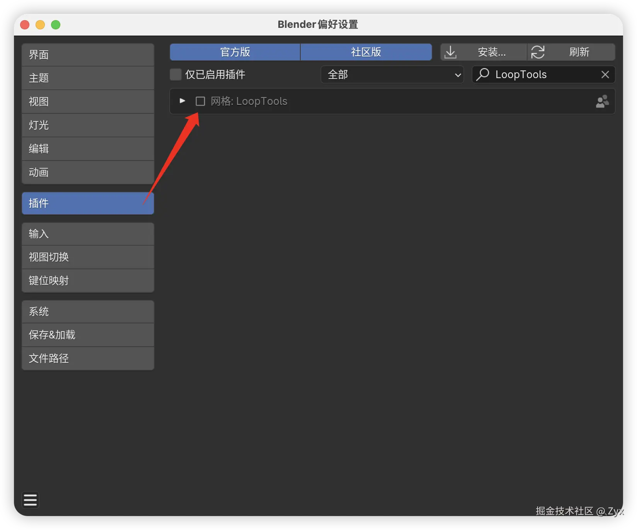This screenshot has height=530, width=637.
Task: Switch to the 界面 preferences tab
Action: 88,55
